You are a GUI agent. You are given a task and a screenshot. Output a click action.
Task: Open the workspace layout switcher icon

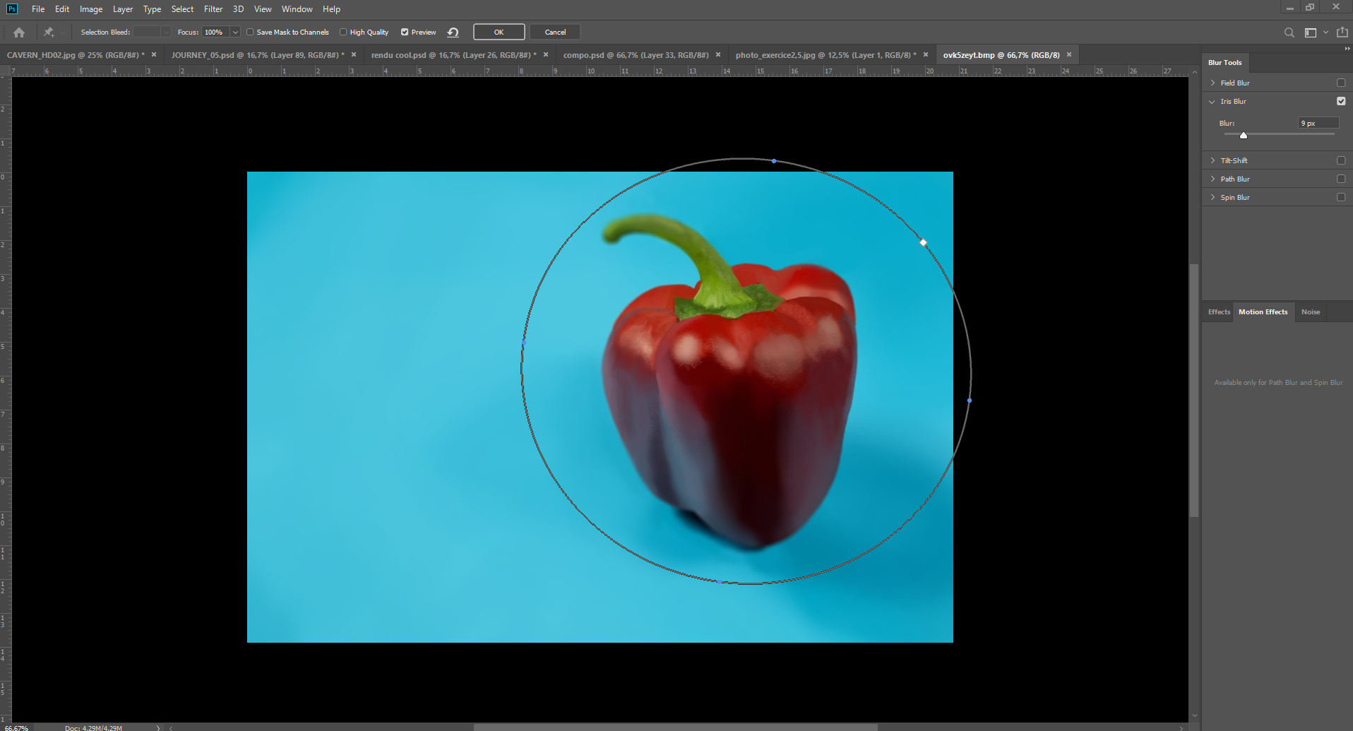1311,32
